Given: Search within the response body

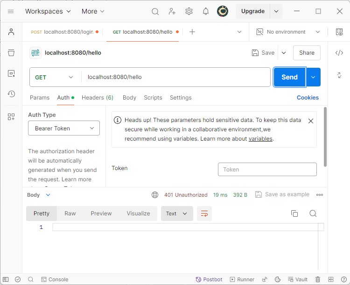Looking at the screenshot, I should click(313, 214).
